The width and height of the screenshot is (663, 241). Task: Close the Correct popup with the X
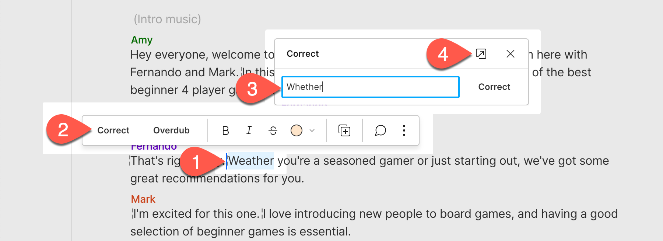511,54
